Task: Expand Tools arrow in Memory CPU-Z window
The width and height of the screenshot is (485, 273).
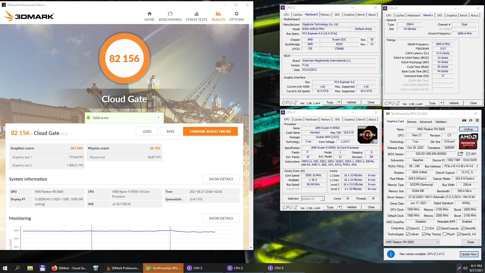Action: pyautogui.click(x=441, y=103)
